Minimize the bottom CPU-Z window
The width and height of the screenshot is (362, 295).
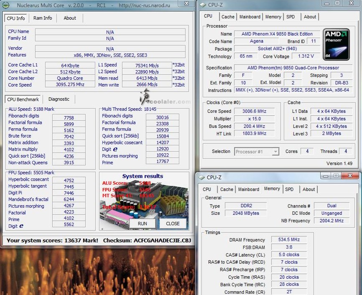pyautogui.click(x=326, y=176)
